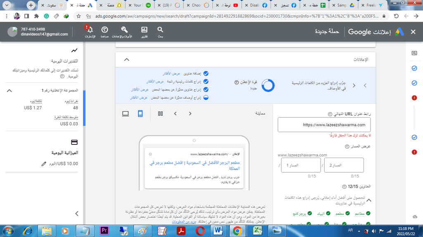423x237 pixels.
Task: Open a new Chrome tab
Action: click(x=31, y=5)
